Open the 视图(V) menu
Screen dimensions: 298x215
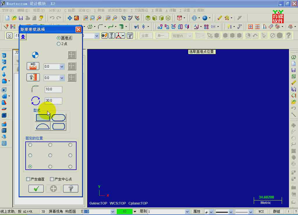[x=39, y=10]
